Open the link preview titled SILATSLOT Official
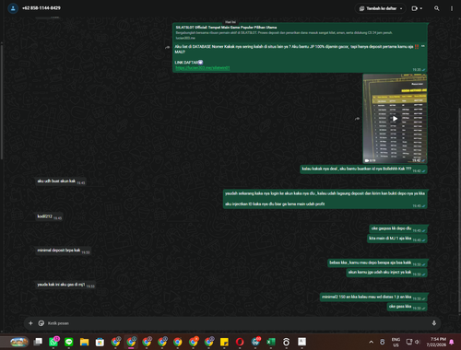This screenshot has width=461, height=350. 300,32
